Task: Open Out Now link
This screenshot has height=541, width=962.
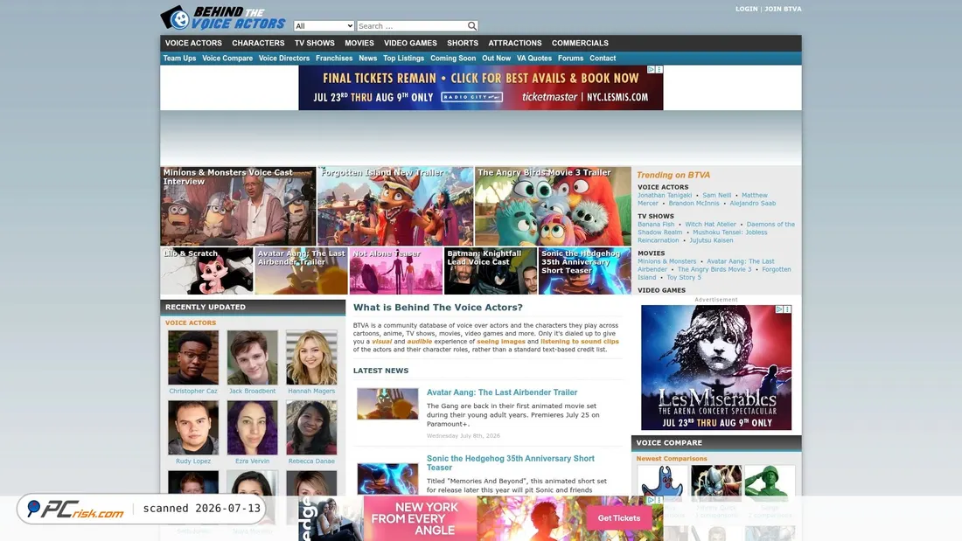Action: (x=497, y=59)
